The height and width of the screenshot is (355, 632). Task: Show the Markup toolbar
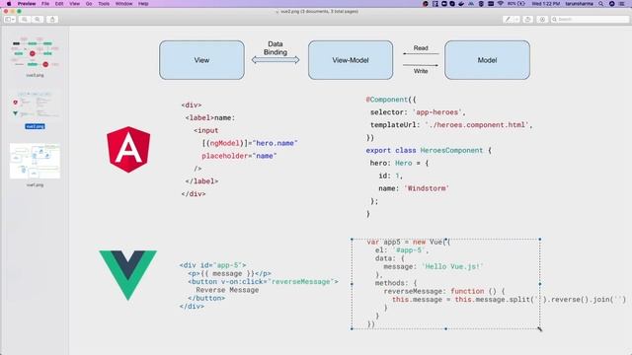click(542, 20)
